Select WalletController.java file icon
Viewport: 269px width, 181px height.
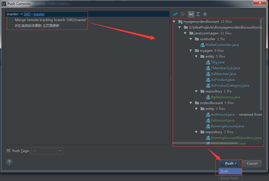pyautogui.click(x=202, y=45)
